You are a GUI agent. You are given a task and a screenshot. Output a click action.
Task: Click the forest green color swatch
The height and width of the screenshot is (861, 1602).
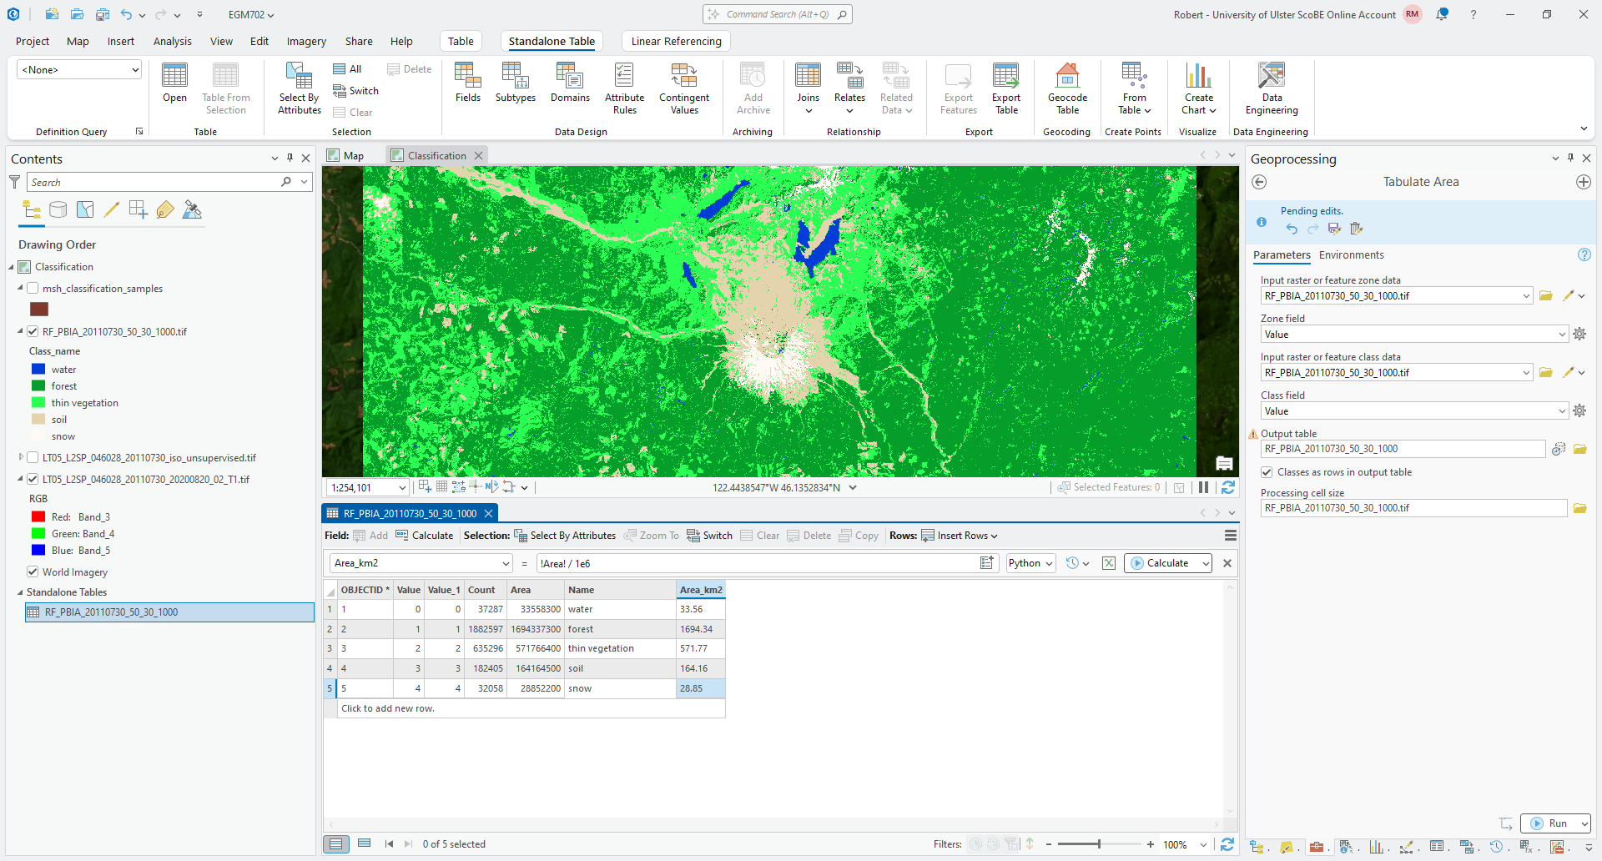point(38,385)
